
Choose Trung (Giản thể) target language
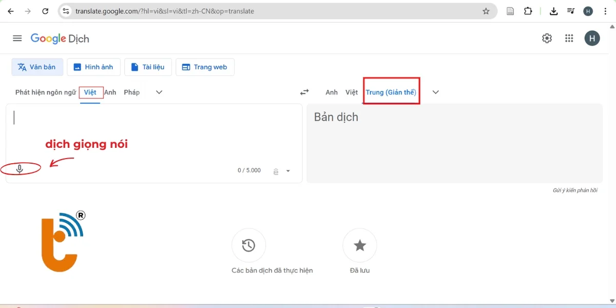click(391, 92)
